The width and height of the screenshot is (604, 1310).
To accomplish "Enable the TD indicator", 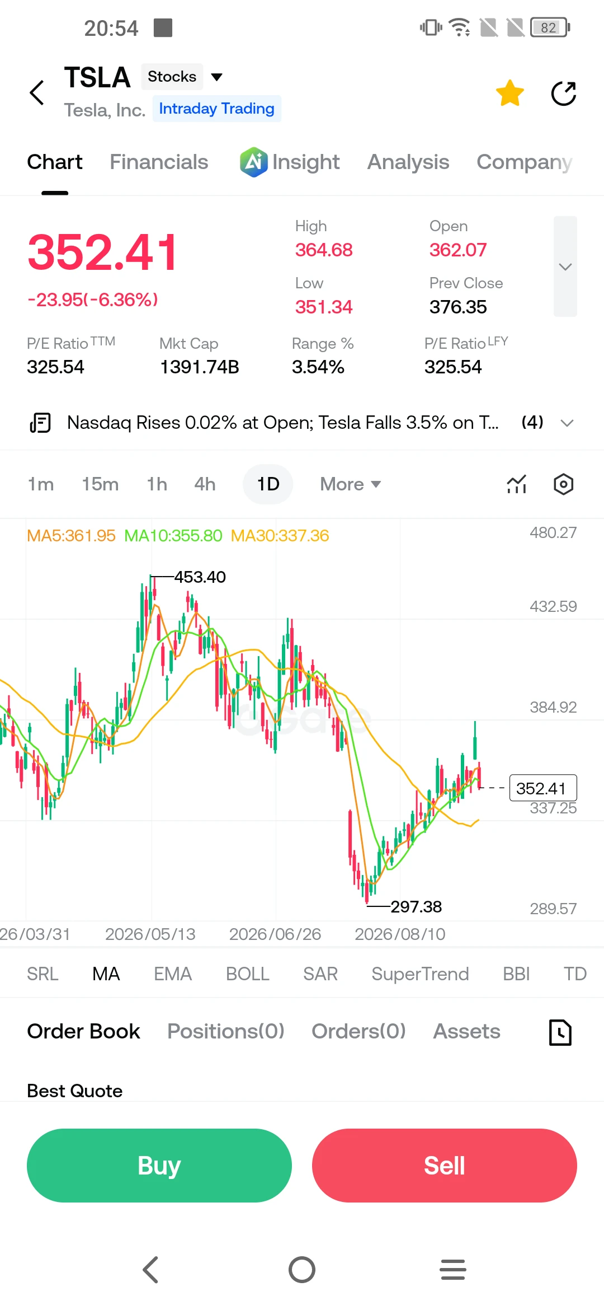I will coord(575,974).
